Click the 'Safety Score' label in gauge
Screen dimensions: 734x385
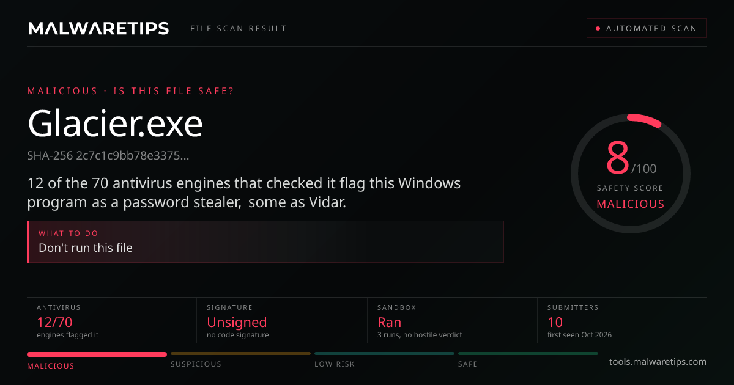tap(631, 188)
